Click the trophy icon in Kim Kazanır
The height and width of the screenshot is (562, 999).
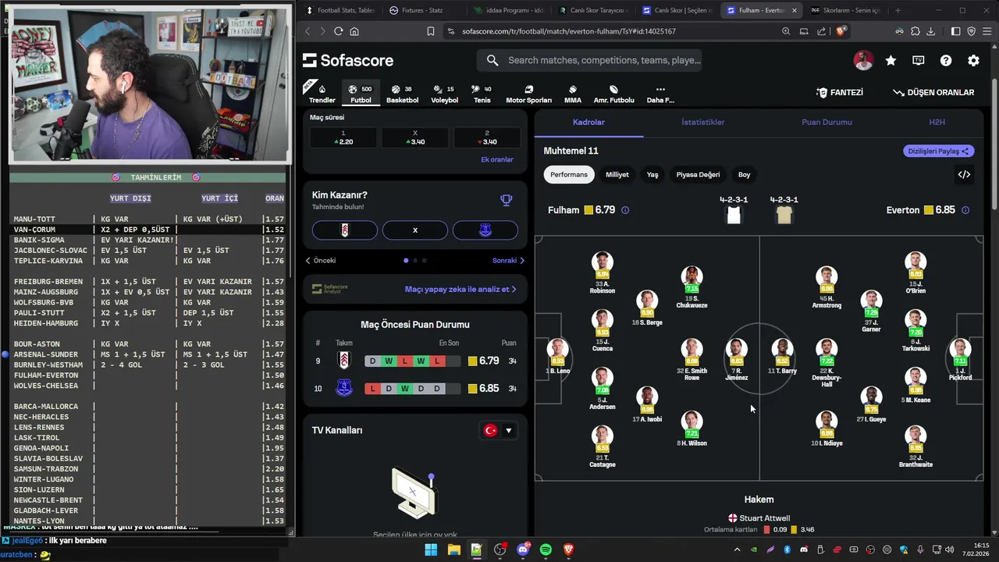point(507,201)
